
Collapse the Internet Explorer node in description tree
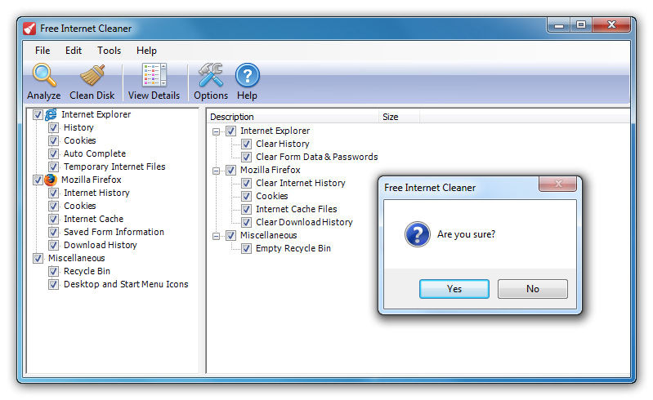217,131
